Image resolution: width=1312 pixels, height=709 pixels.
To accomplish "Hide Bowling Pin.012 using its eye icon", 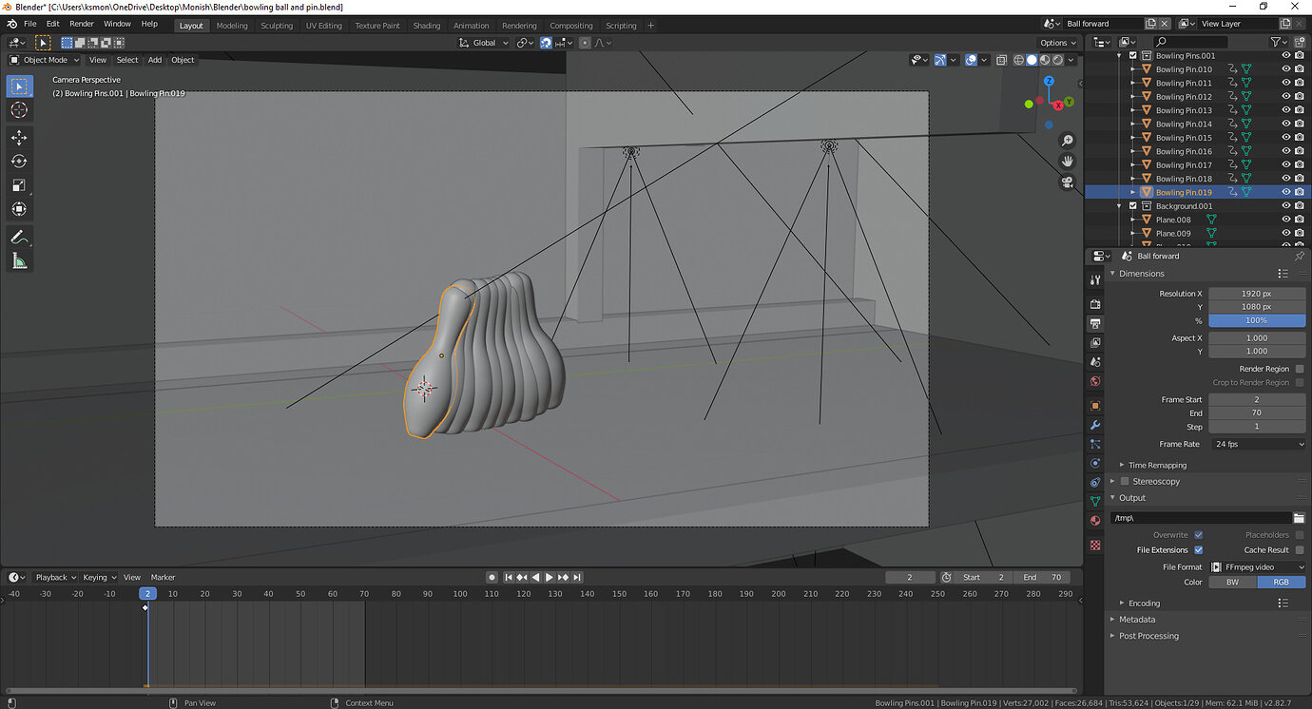I will (1286, 97).
